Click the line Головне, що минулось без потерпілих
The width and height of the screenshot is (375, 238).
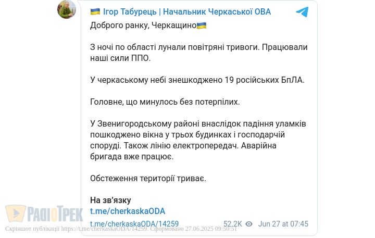165,102
